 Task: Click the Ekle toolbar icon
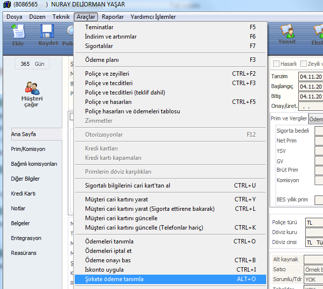pyautogui.click(x=18, y=35)
